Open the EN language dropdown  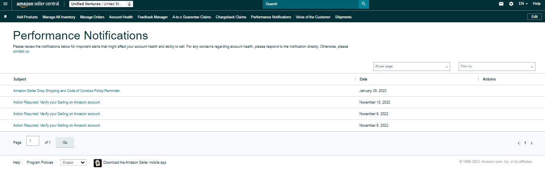tap(523, 4)
